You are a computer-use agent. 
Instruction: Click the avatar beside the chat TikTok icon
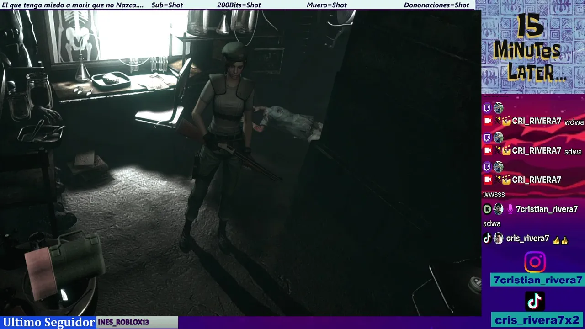[x=498, y=238]
